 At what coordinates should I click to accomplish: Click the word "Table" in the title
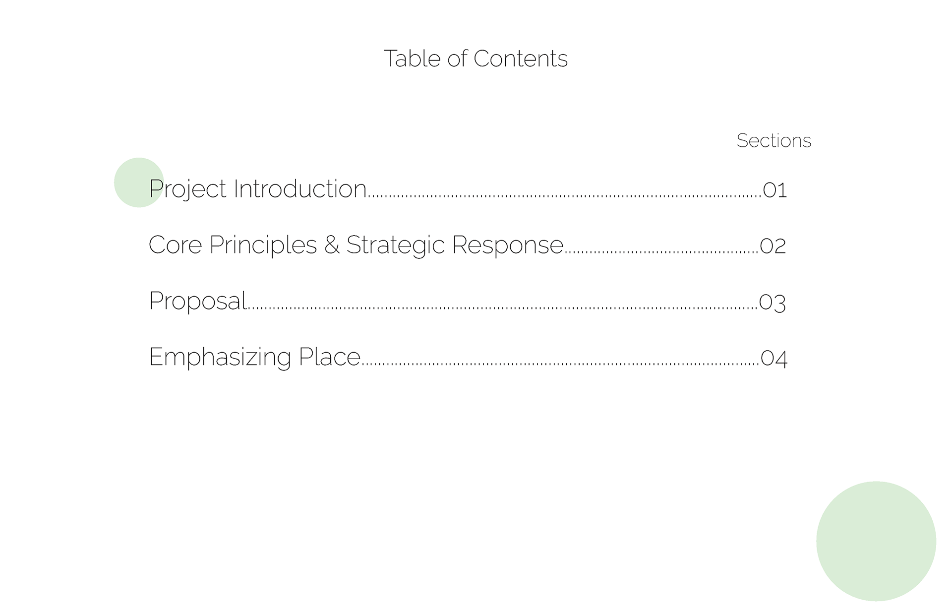(412, 59)
